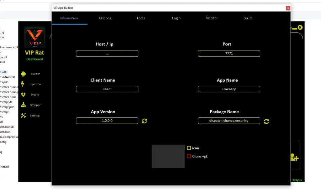Image resolution: width=321 pixels, height=191 pixels.
Task: Regenerate the Package Name with refresh icon
Action: (266, 121)
